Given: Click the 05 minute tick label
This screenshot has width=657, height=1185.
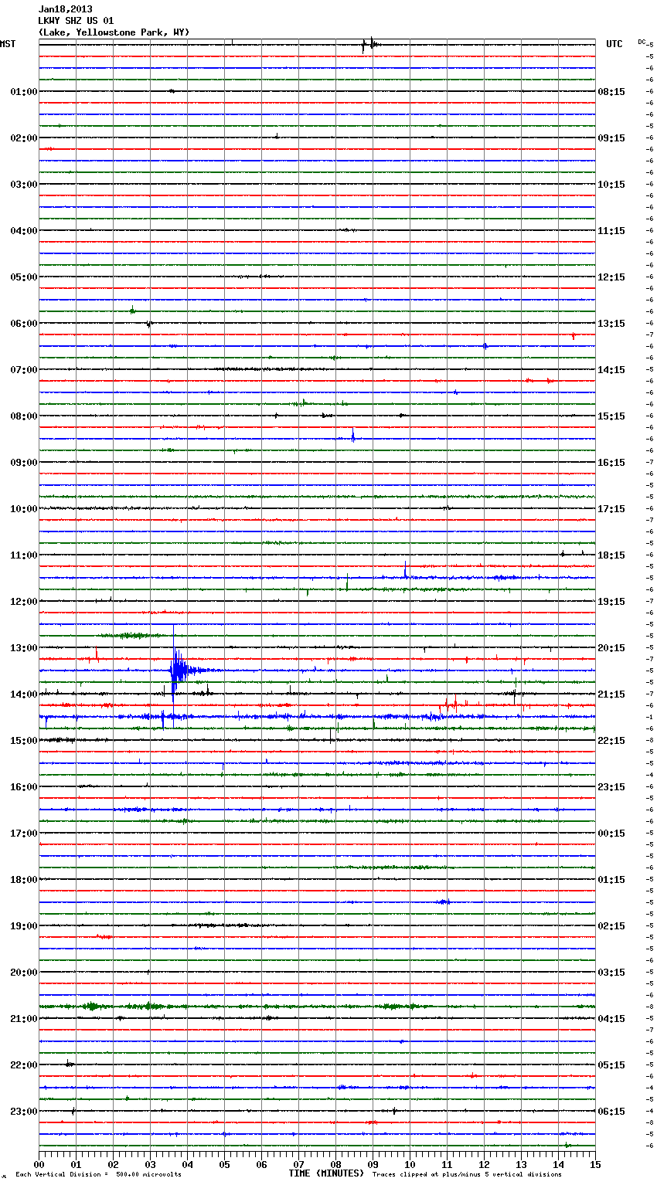Looking at the screenshot, I should tap(224, 1164).
